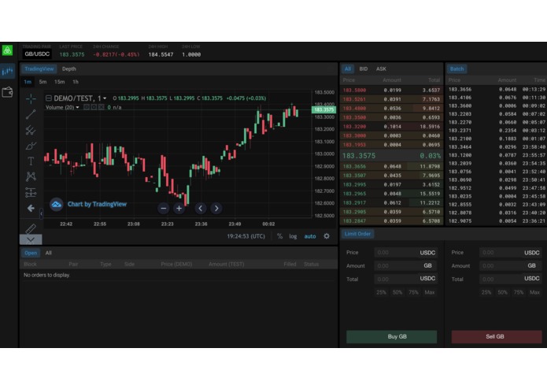Select the pitchfork drawing tool

pyautogui.click(x=31, y=130)
